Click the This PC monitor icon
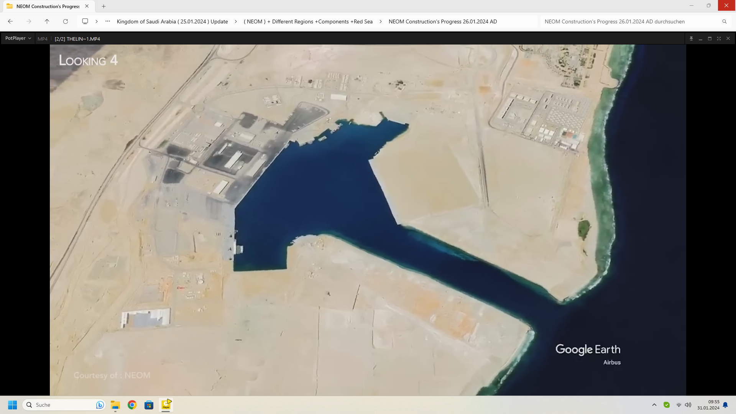This screenshot has width=736, height=414. click(85, 21)
